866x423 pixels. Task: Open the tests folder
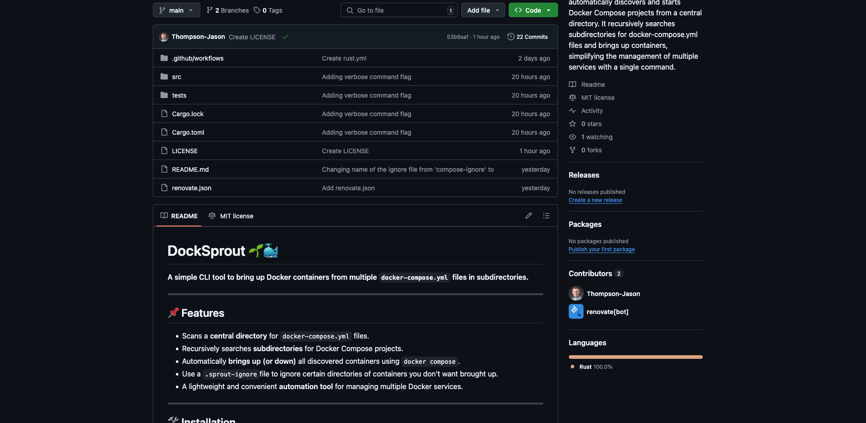(x=179, y=95)
